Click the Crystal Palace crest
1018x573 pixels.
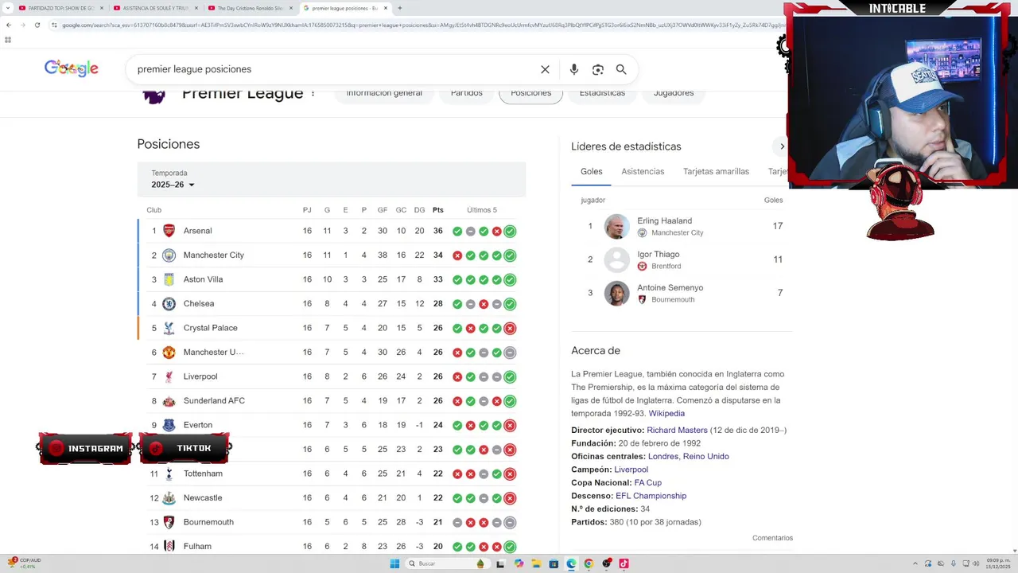point(169,328)
